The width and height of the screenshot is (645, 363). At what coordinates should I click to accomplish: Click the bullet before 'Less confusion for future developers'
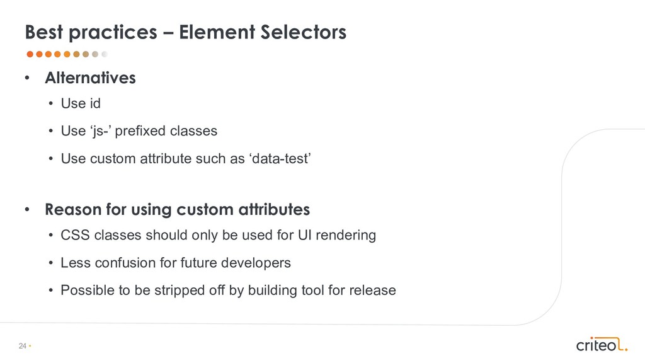51,263
